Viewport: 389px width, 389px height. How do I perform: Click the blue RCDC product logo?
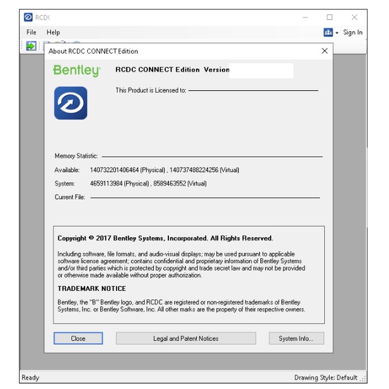pyautogui.click(x=71, y=103)
